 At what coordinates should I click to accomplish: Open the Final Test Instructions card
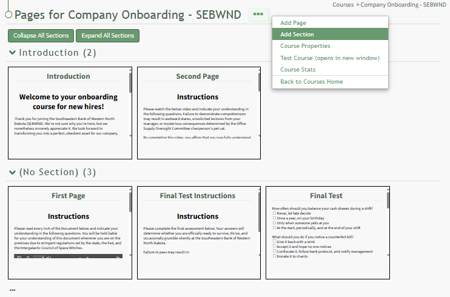click(199, 233)
